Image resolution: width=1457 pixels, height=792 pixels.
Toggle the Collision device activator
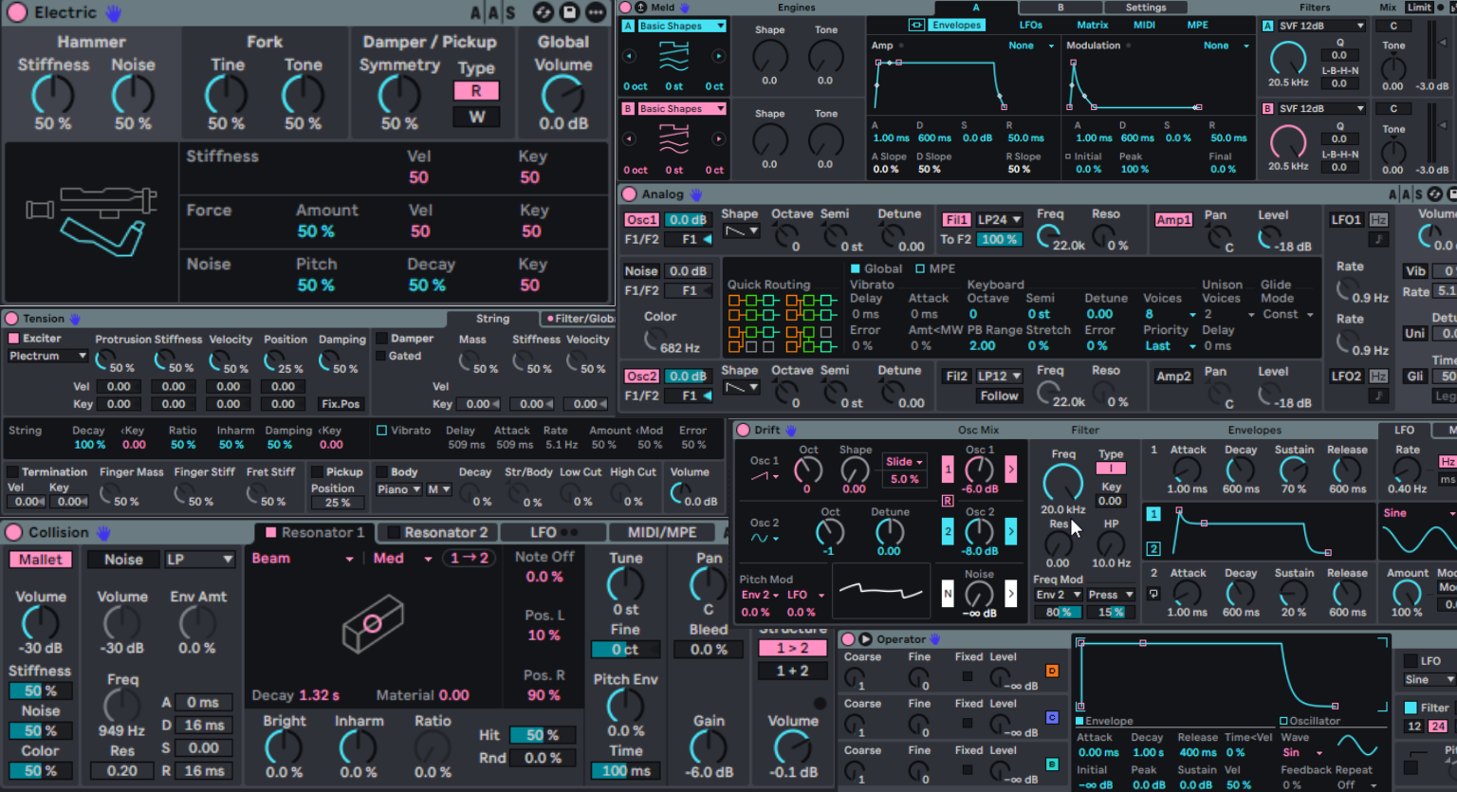click(x=14, y=532)
